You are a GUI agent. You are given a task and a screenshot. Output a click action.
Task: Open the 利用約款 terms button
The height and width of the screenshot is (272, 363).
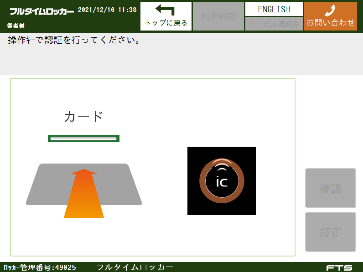[218, 16]
